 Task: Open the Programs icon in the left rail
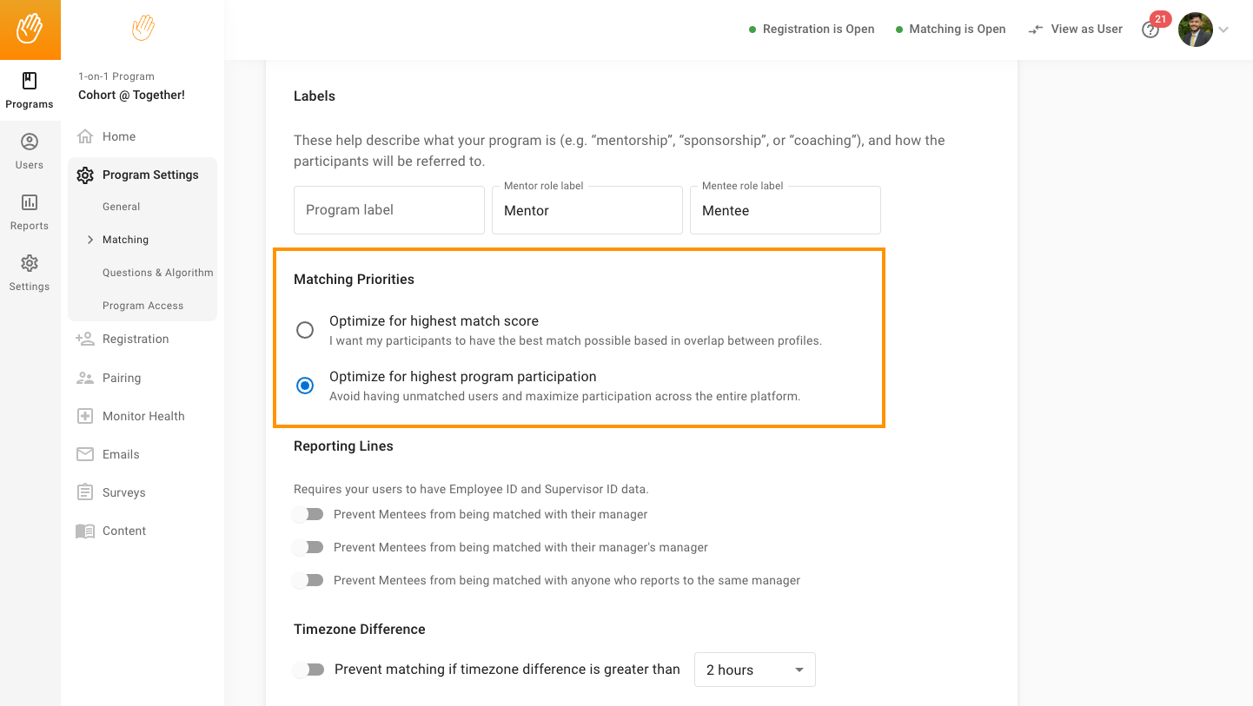pos(30,82)
